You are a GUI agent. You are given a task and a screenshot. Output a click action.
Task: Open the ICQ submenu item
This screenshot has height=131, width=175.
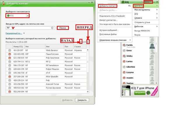[x=146, y=14]
